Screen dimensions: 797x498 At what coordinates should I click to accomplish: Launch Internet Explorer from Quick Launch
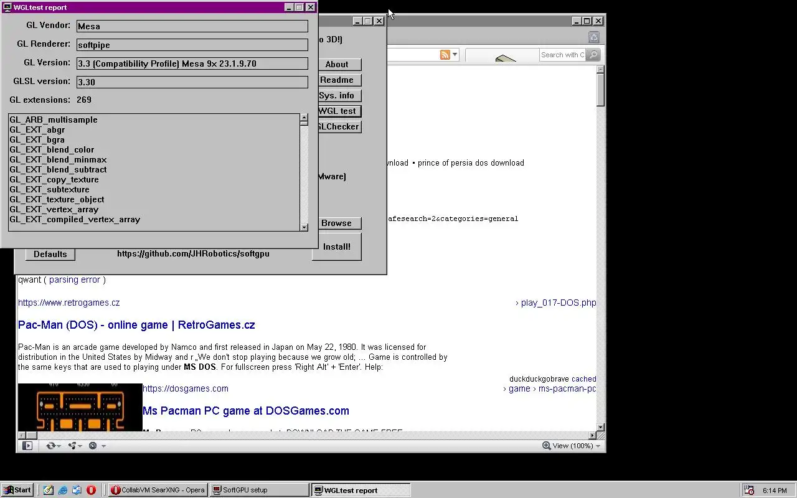click(x=63, y=490)
